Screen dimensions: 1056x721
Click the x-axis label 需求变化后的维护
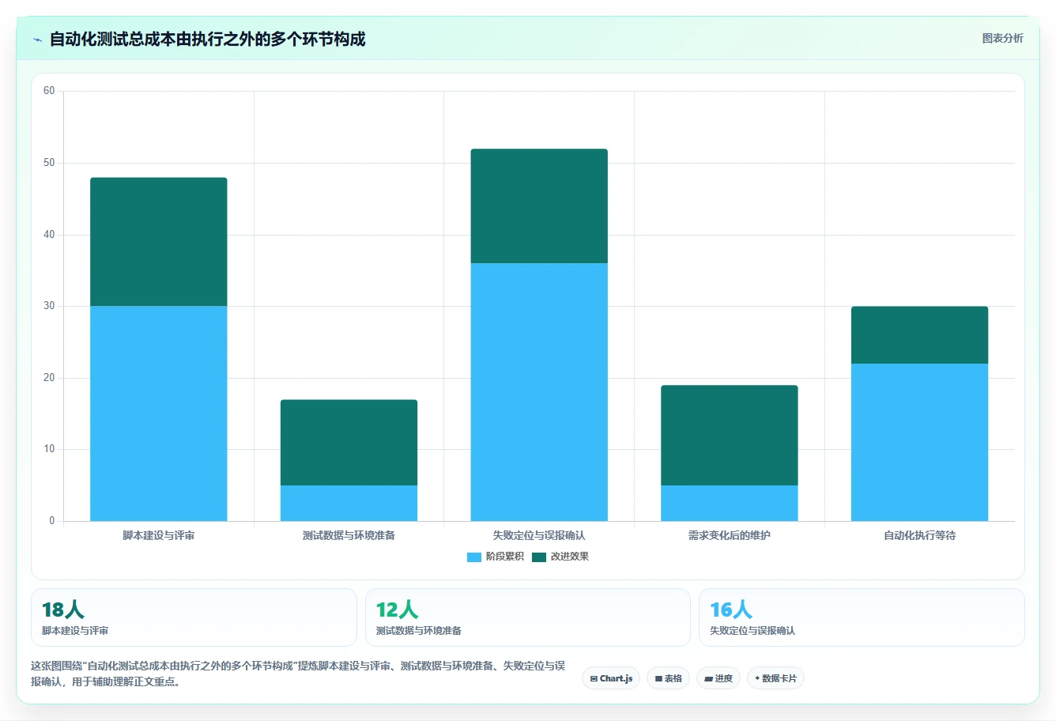730,535
